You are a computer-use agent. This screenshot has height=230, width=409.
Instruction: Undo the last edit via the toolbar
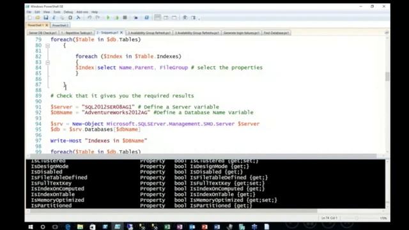point(89,18)
